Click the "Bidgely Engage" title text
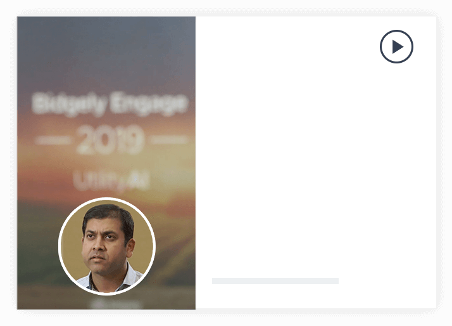The height and width of the screenshot is (326, 452). (110, 104)
